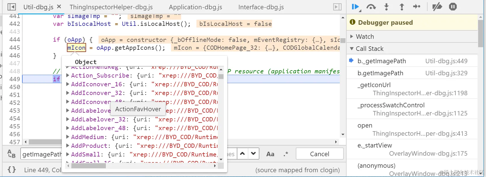The image size is (486, 177).
Task: Step out of current function
Action: pos(402,7)
